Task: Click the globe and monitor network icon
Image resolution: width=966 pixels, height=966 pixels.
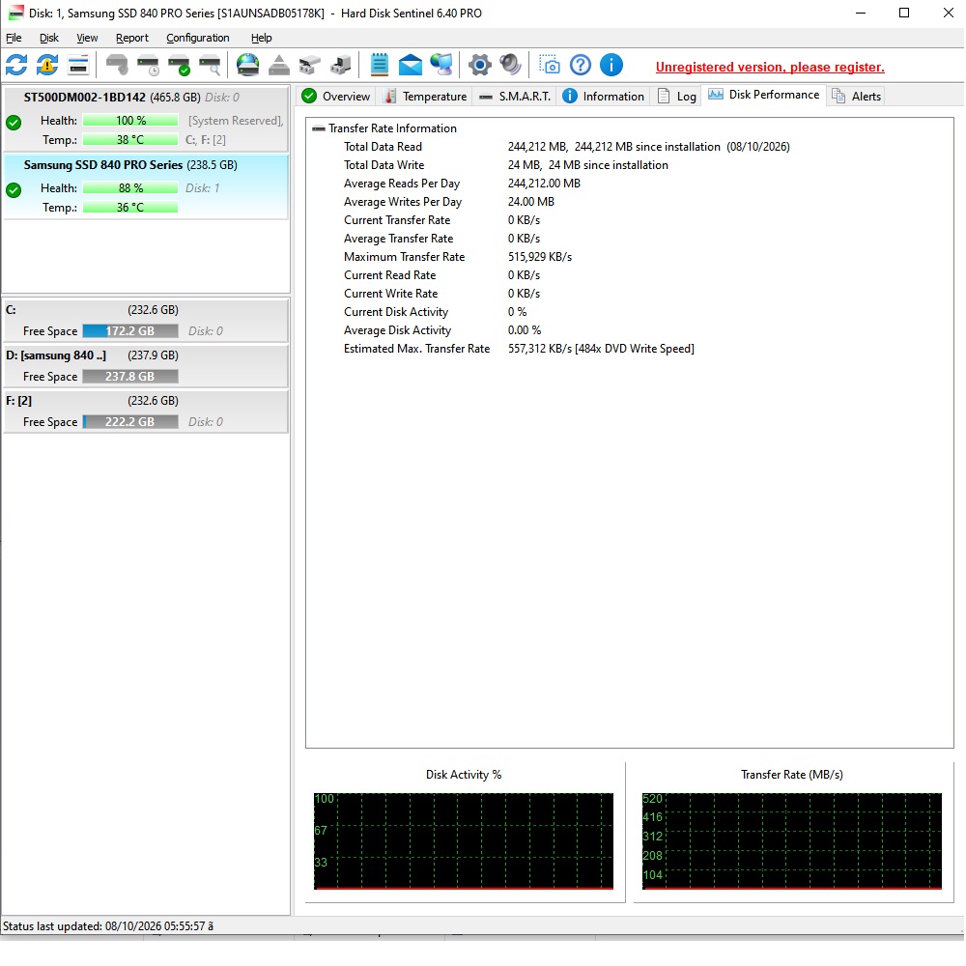Action: 441,65
